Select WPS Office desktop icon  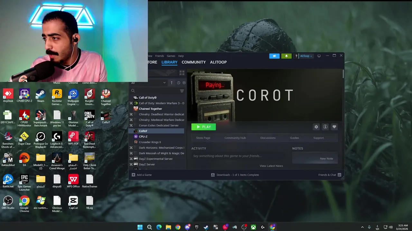tap(73, 181)
